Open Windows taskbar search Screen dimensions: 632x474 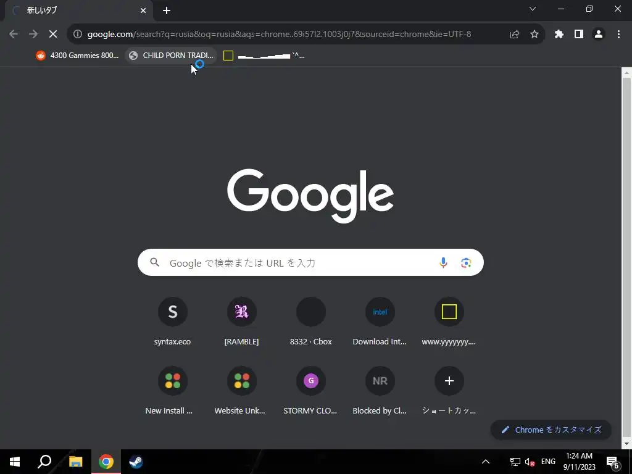pos(44,462)
